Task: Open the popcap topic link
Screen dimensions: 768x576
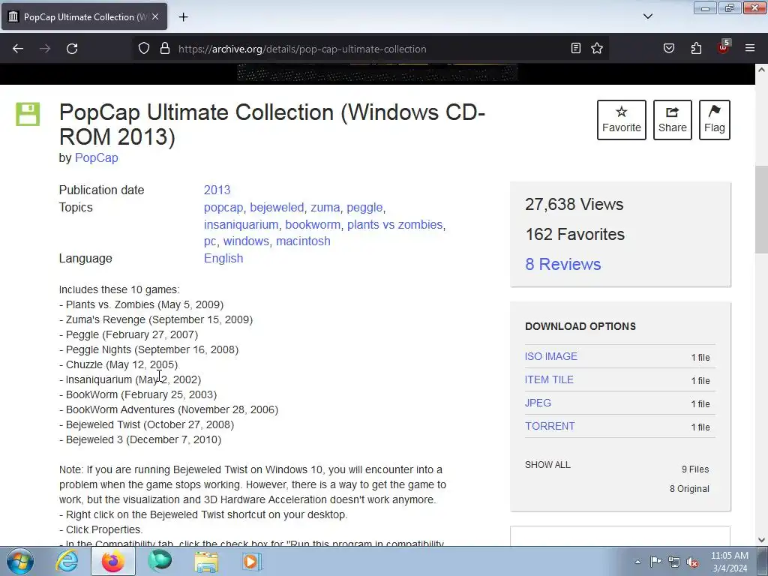Action: (x=223, y=208)
